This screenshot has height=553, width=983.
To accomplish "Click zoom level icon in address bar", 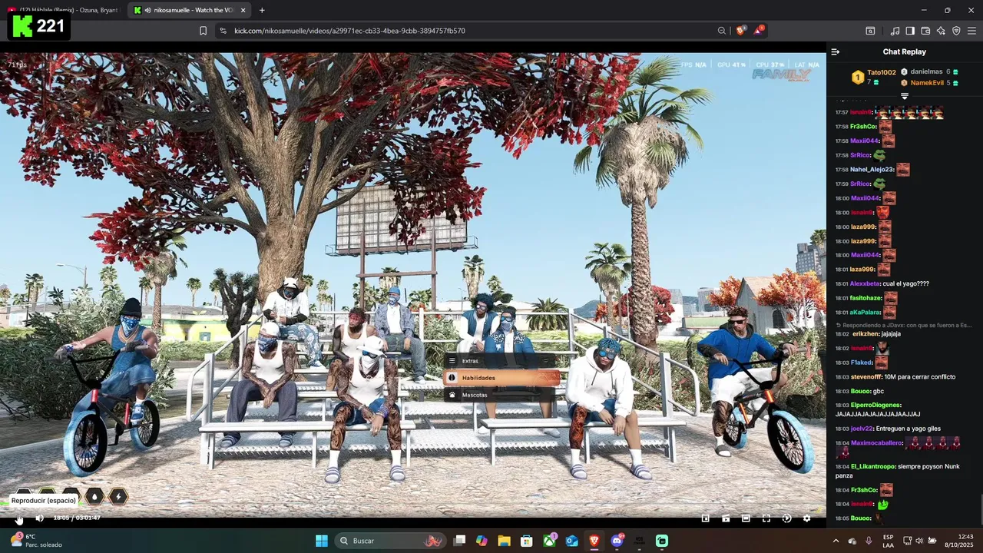I will pyautogui.click(x=722, y=31).
